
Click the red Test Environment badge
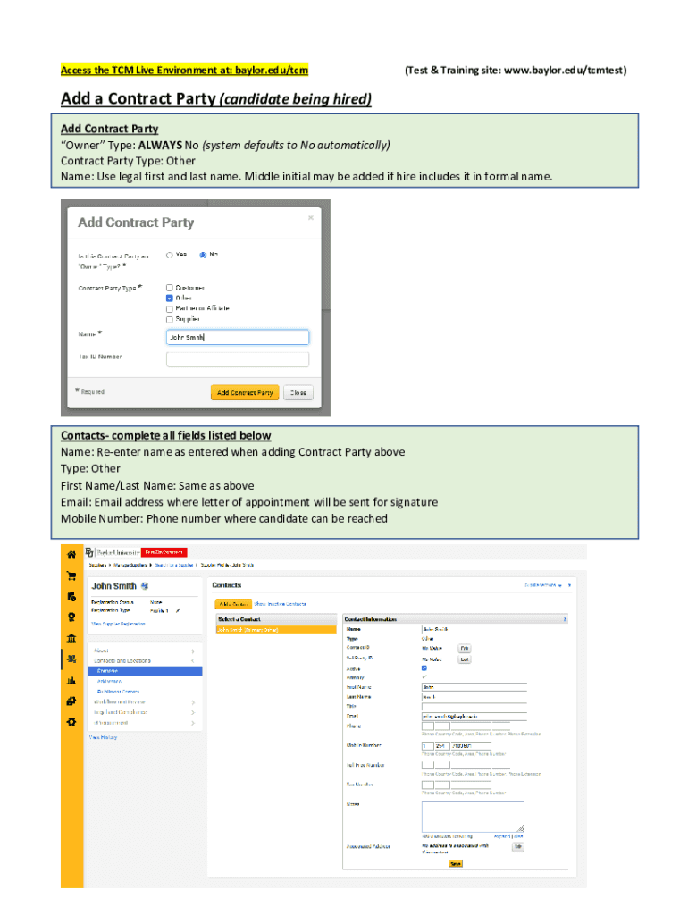click(164, 552)
